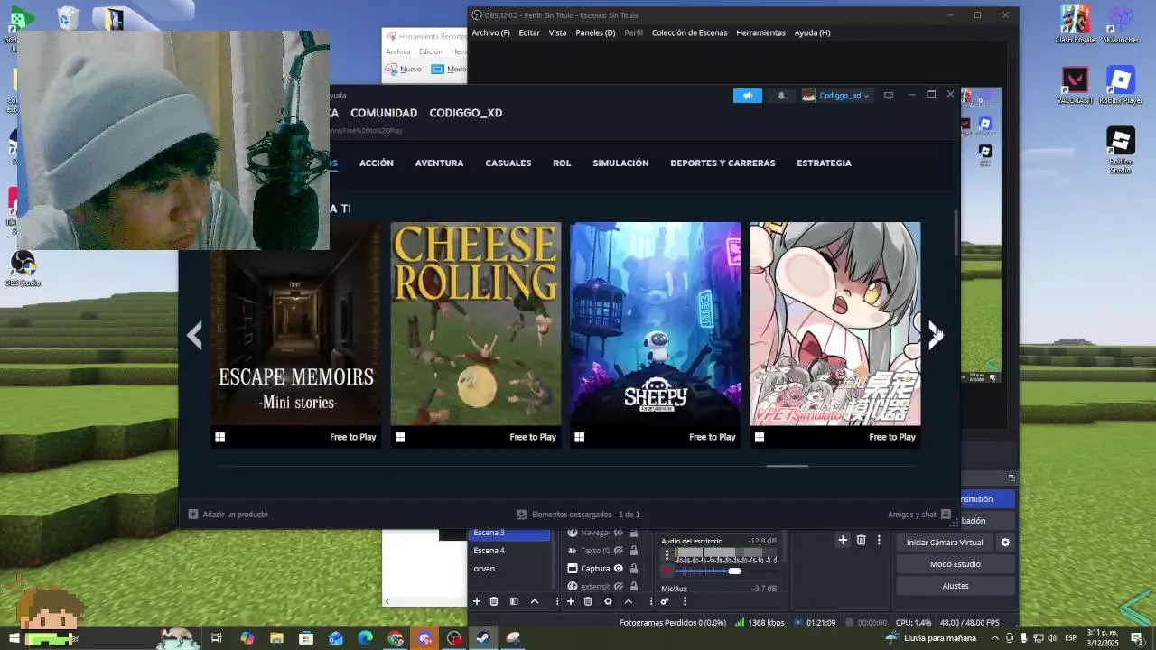
Task: Enter Steam Big Picture mode icon
Action: [x=889, y=95]
